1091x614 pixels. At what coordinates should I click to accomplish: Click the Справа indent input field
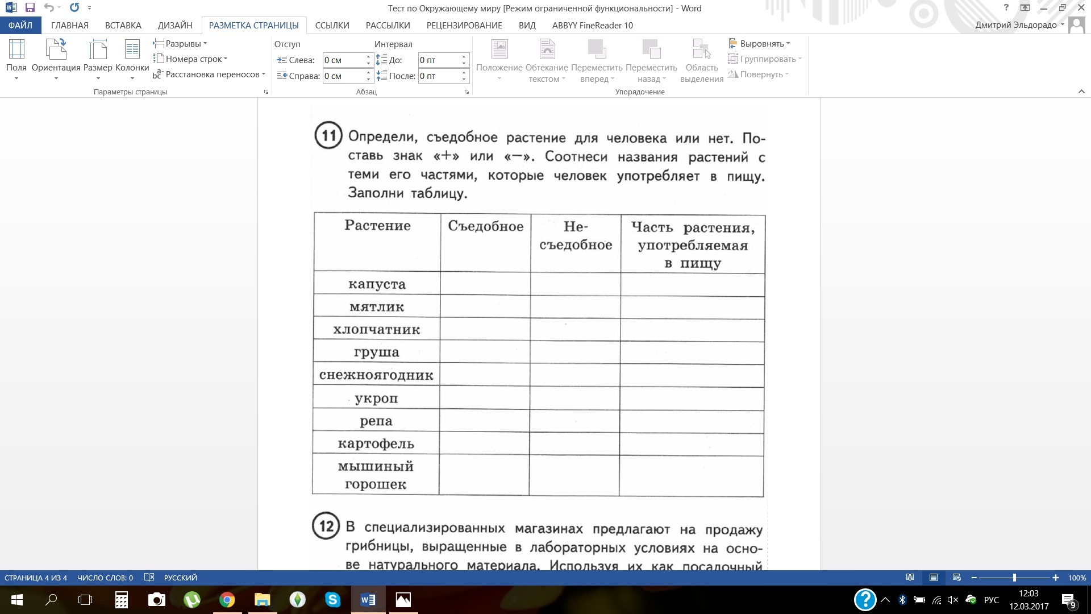click(x=343, y=76)
